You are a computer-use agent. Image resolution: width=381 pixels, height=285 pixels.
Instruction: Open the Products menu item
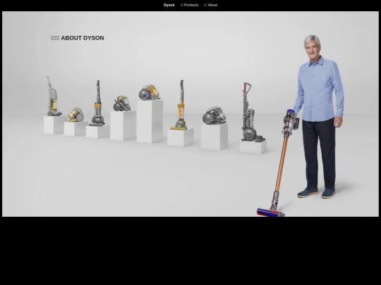(x=190, y=5)
